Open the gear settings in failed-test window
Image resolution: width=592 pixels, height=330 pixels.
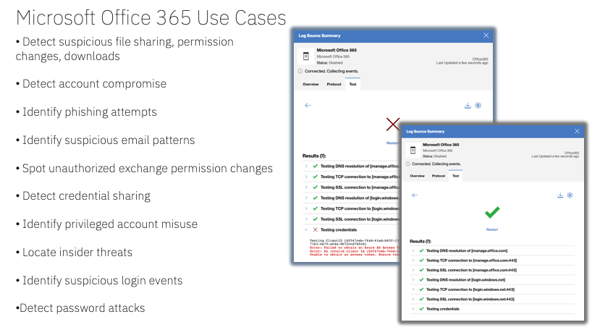click(x=478, y=106)
